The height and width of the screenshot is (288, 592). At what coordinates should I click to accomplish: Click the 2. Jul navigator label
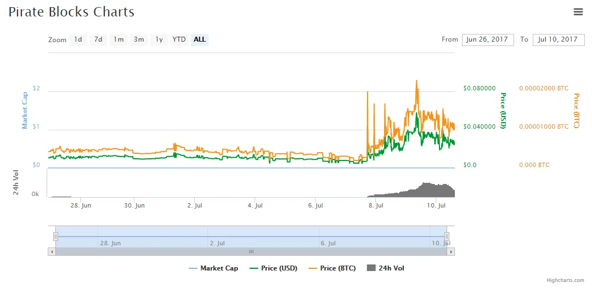pos(217,243)
